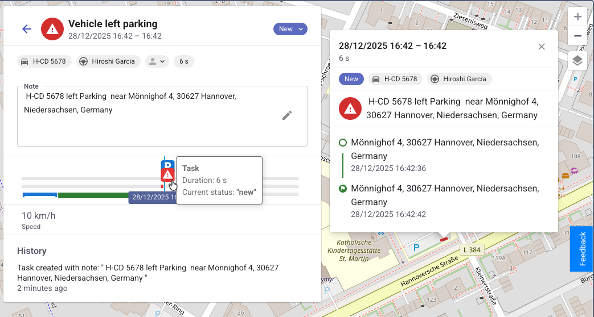Click the red alert icon beside Vehicle left parking
594x317 pixels.
[52, 29]
